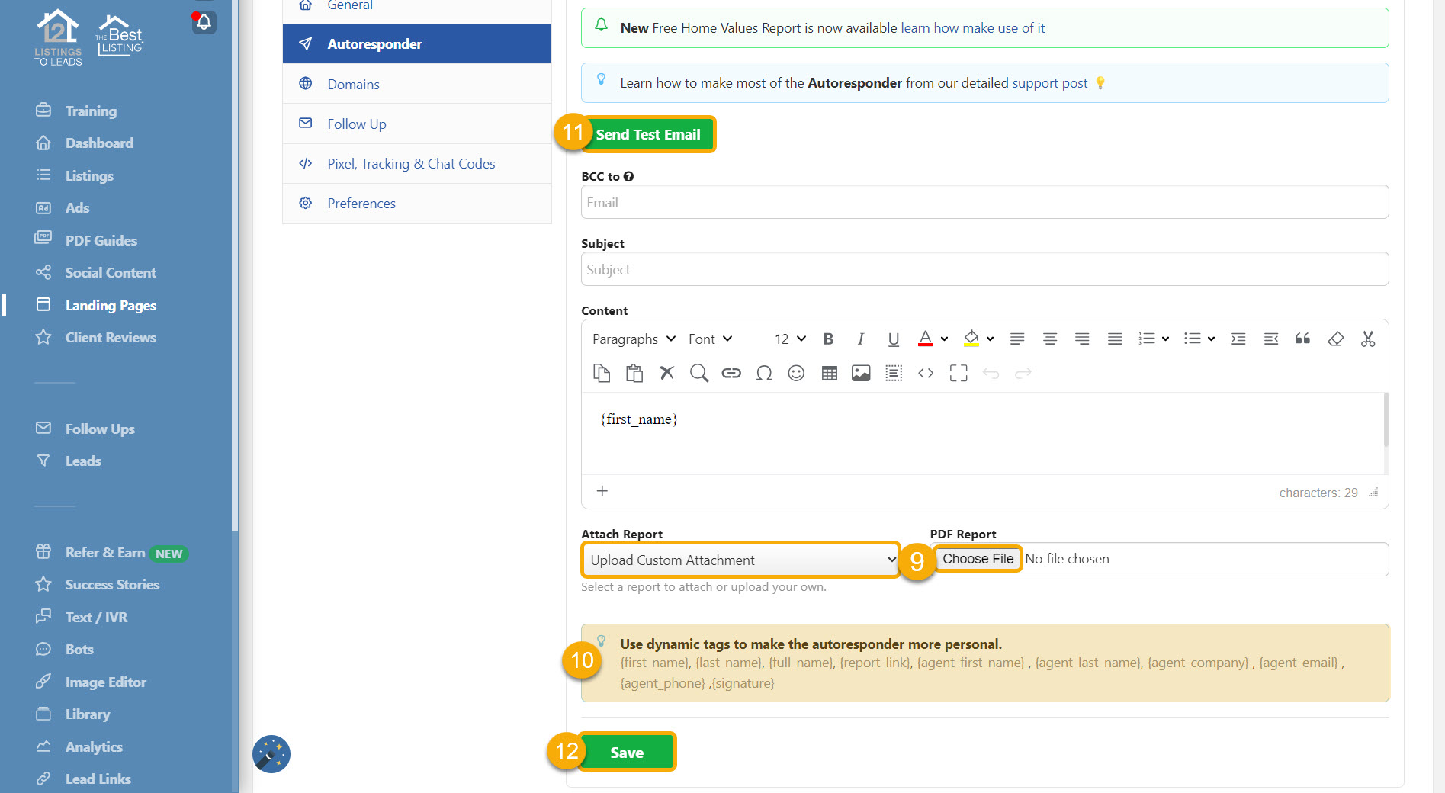The width and height of the screenshot is (1445, 793).
Task: Open the text color picker arrow
Action: pyautogui.click(x=944, y=339)
